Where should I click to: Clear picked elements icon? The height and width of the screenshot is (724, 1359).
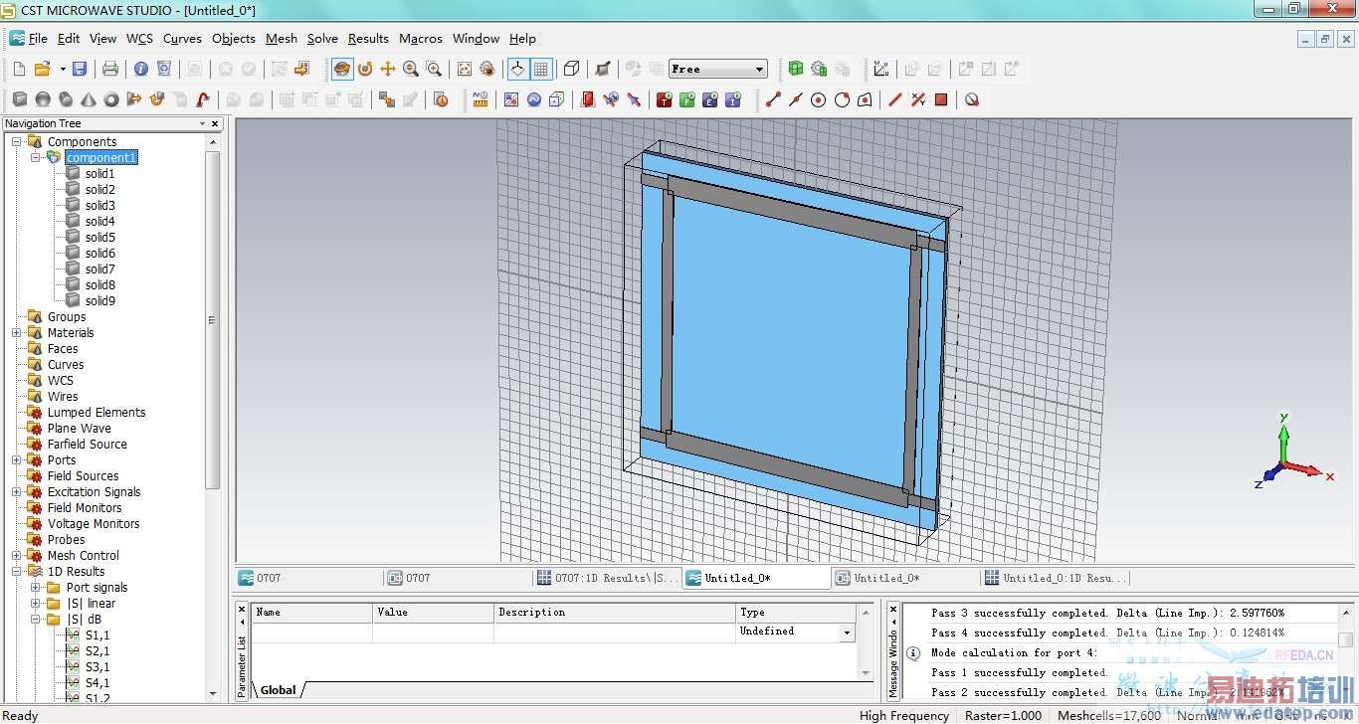972,99
